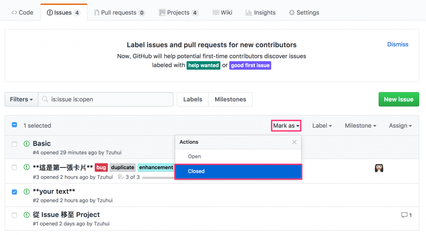Toggle the select-all issues checkbox
Screen dimensions: 426x235
tap(15, 125)
